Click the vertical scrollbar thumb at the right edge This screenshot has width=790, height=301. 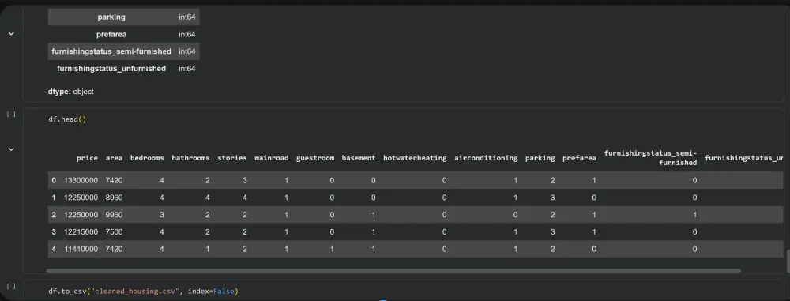788,261
